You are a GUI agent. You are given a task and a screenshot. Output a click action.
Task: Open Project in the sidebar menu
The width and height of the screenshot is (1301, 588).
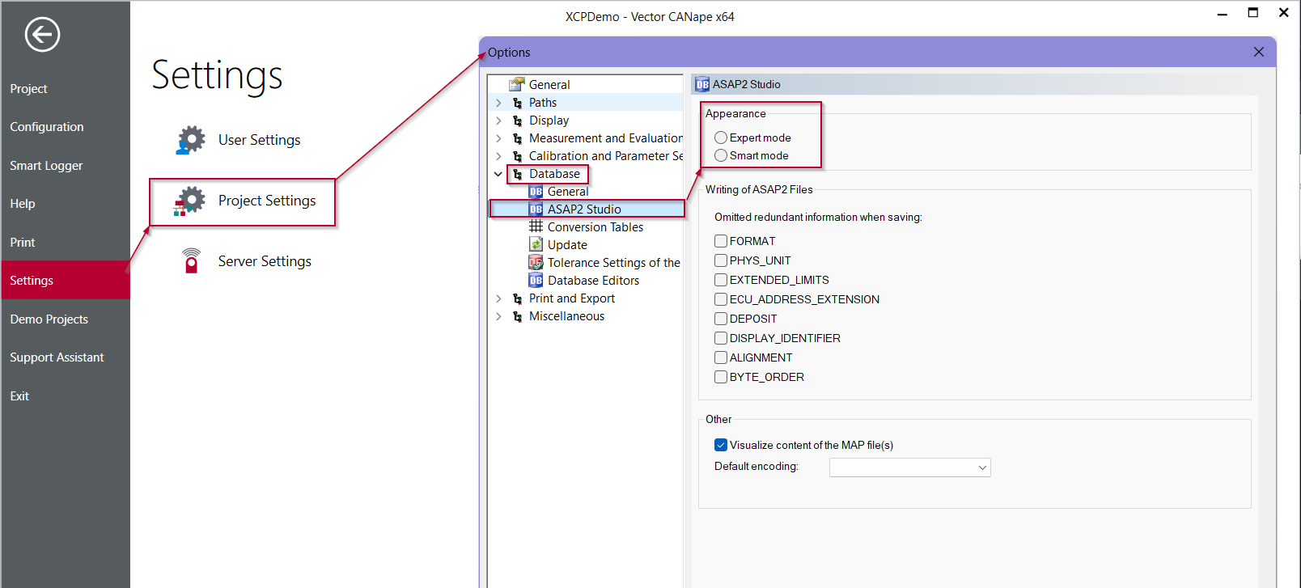(x=66, y=89)
